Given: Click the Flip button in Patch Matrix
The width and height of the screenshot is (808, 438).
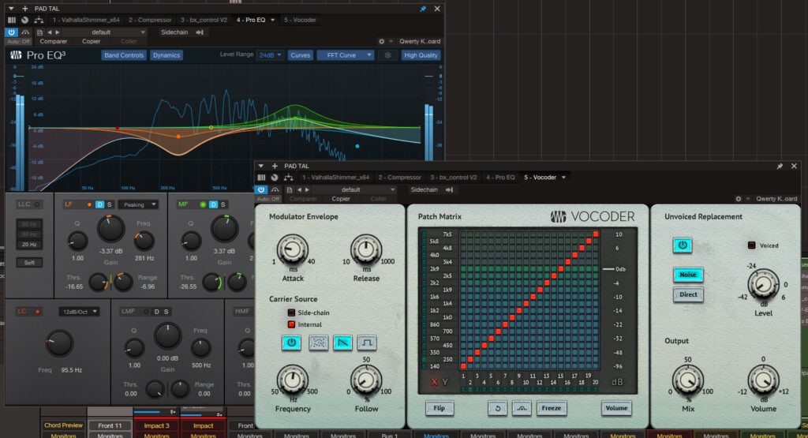Looking at the screenshot, I should tap(439, 408).
